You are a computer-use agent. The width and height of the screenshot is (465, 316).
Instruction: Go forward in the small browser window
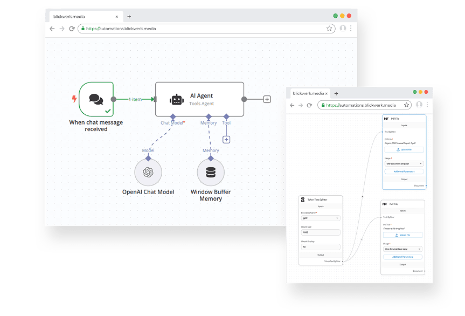[301, 105]
